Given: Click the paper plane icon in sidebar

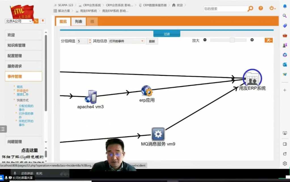Looking at the screenshot, I should (285, 74).
